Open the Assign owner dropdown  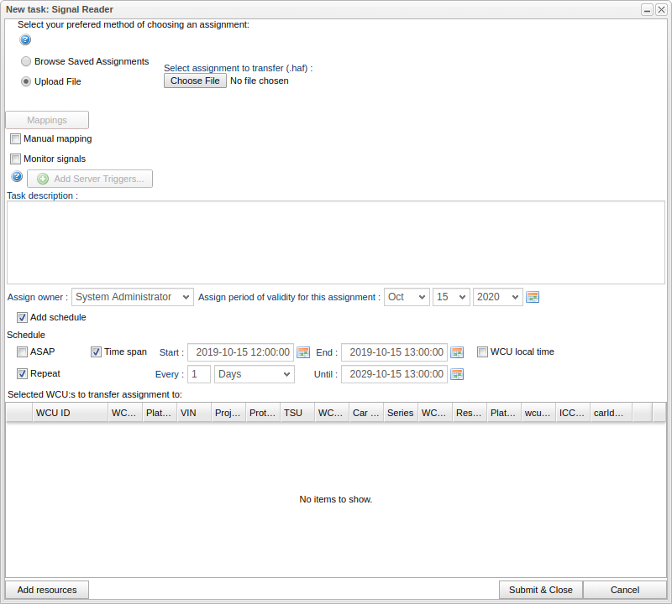point(132,297)
